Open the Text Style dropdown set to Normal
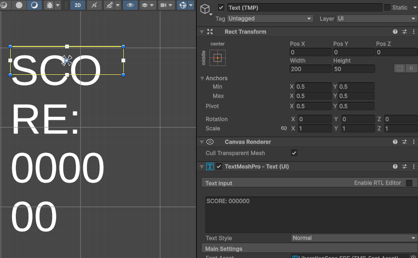 tap(354, 238)
